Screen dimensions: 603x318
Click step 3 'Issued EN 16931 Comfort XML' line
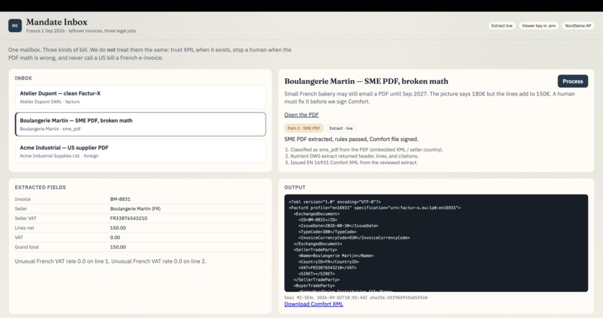point(351,163)
